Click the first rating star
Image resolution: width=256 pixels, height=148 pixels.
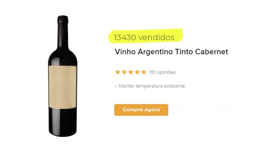118,72
